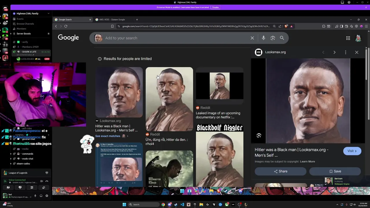
Task: Mute microphone in Discord user panel
Action: coord(35,196)
